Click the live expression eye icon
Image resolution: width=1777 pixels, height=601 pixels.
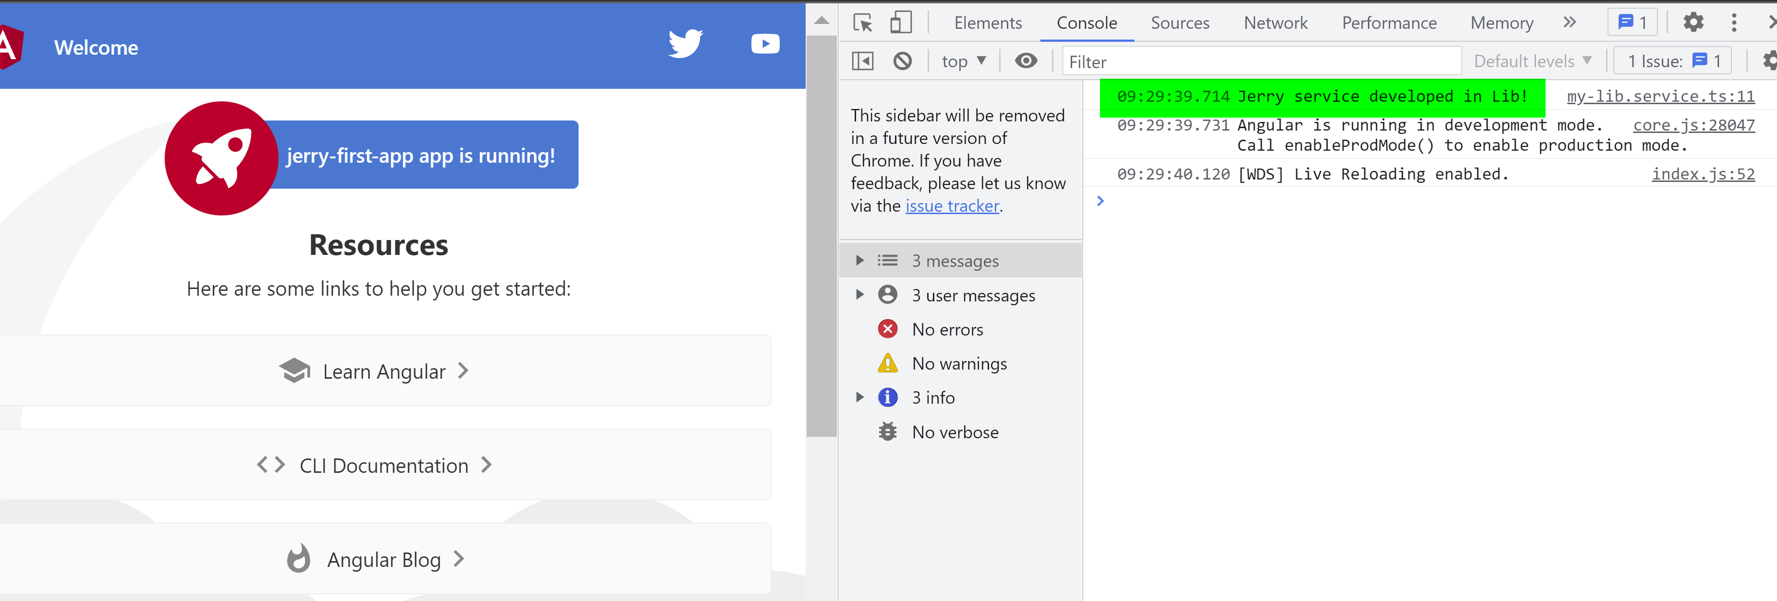click(1026, 61)
